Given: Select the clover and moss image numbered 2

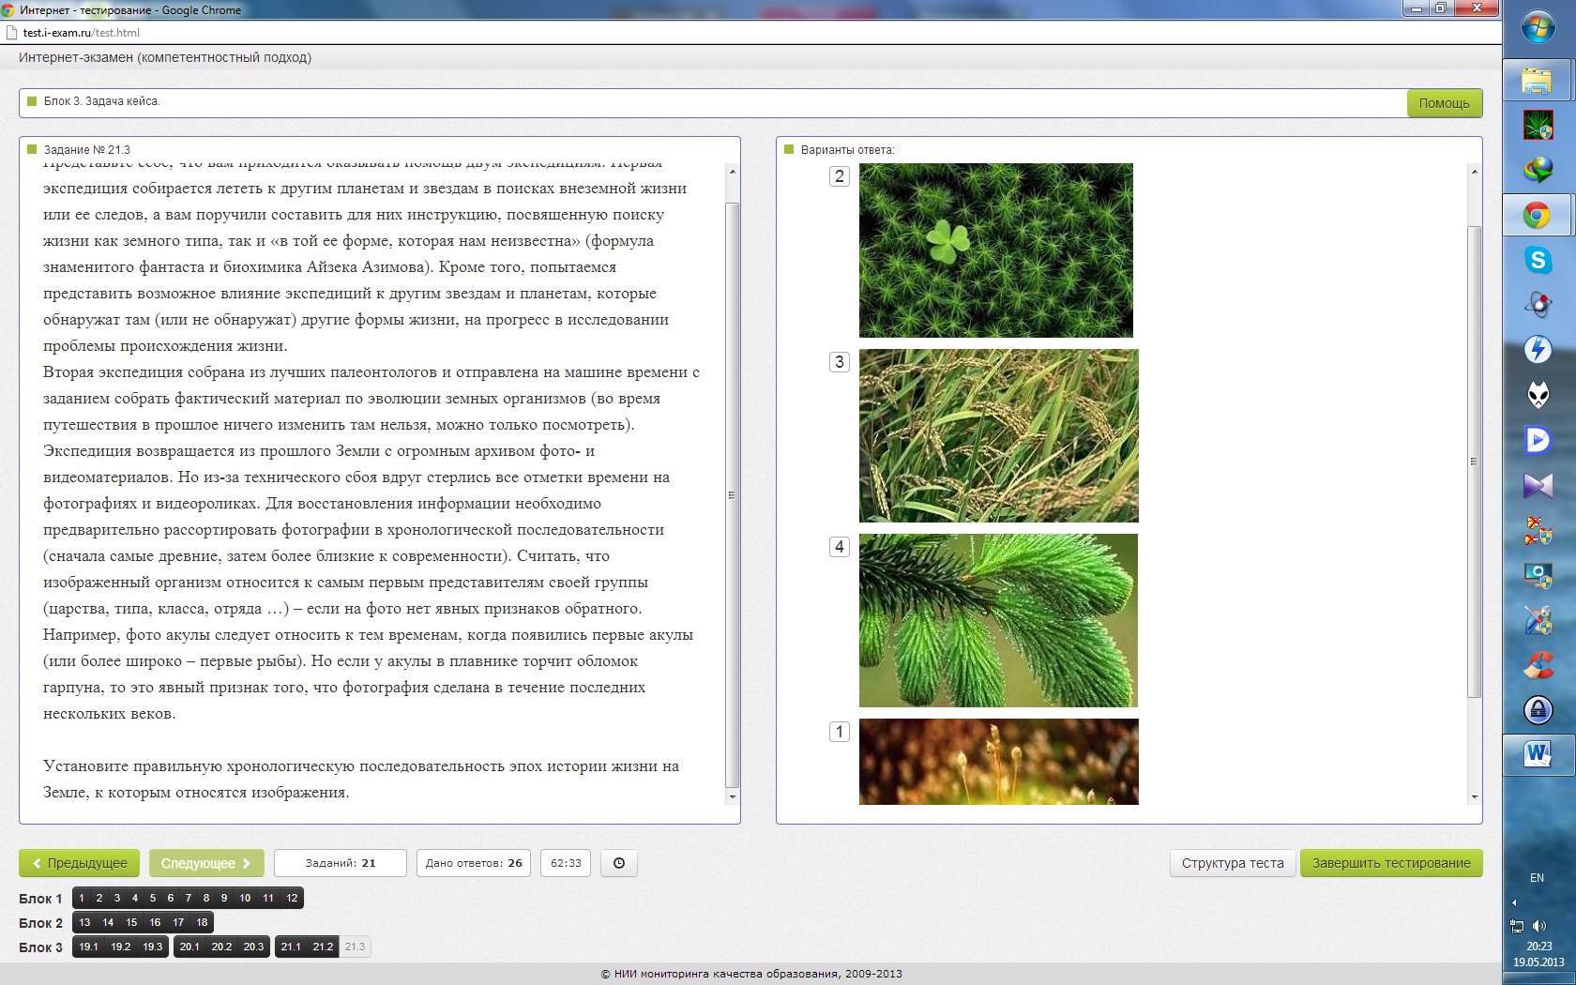Looking at the screenshot, I should tap(995, 250).
